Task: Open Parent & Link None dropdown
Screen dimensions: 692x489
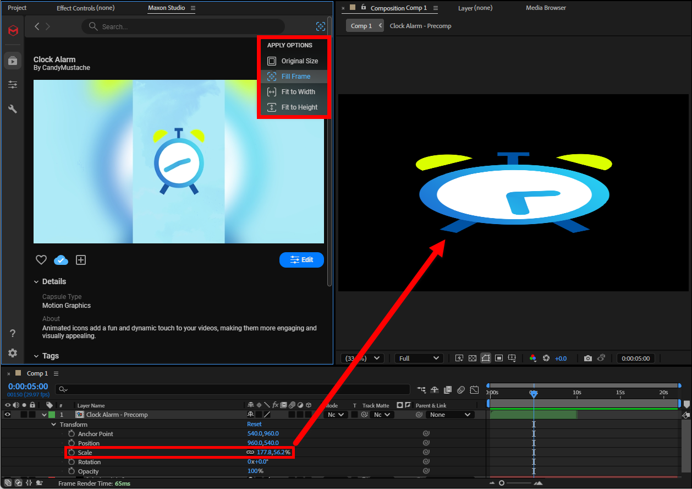Action: pos(451,415)
